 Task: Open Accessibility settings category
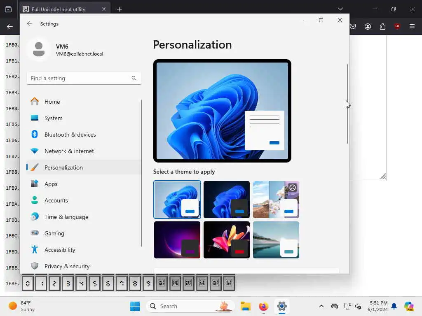(x=84, y=250)
